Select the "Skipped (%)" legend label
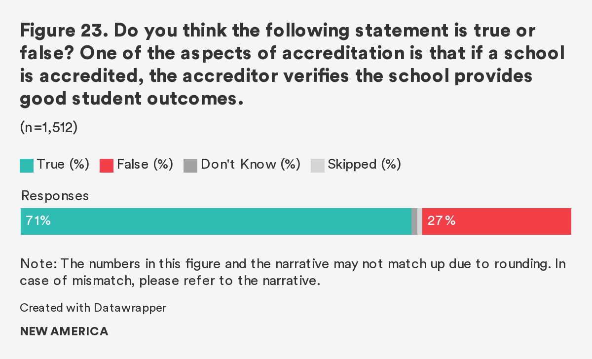 (x=364, y=165)
